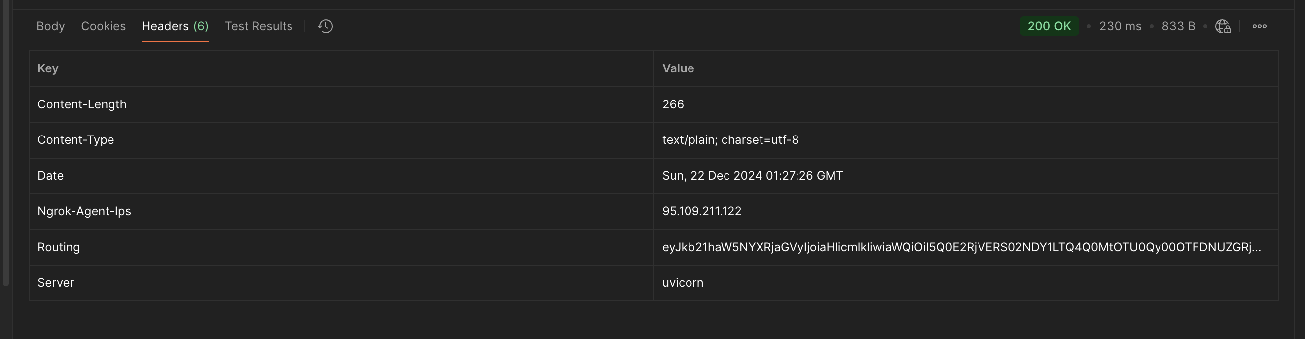View SSL certificate globe-lock icon
Screen dimensions: 1305x339
point(1223,26)
